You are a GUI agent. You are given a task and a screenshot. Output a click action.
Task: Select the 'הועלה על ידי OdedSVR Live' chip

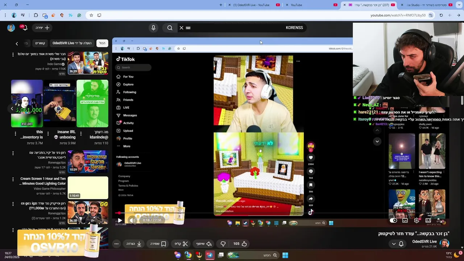point(72,43)
